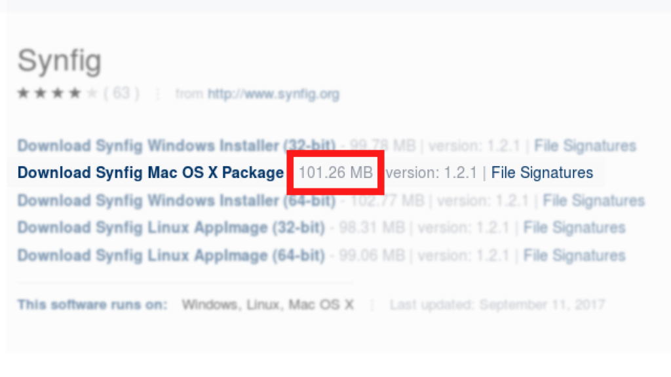The height and width of the screenshot is (377, 671).
Task: Click the Synfig page heading
Action: click(60, 62)
